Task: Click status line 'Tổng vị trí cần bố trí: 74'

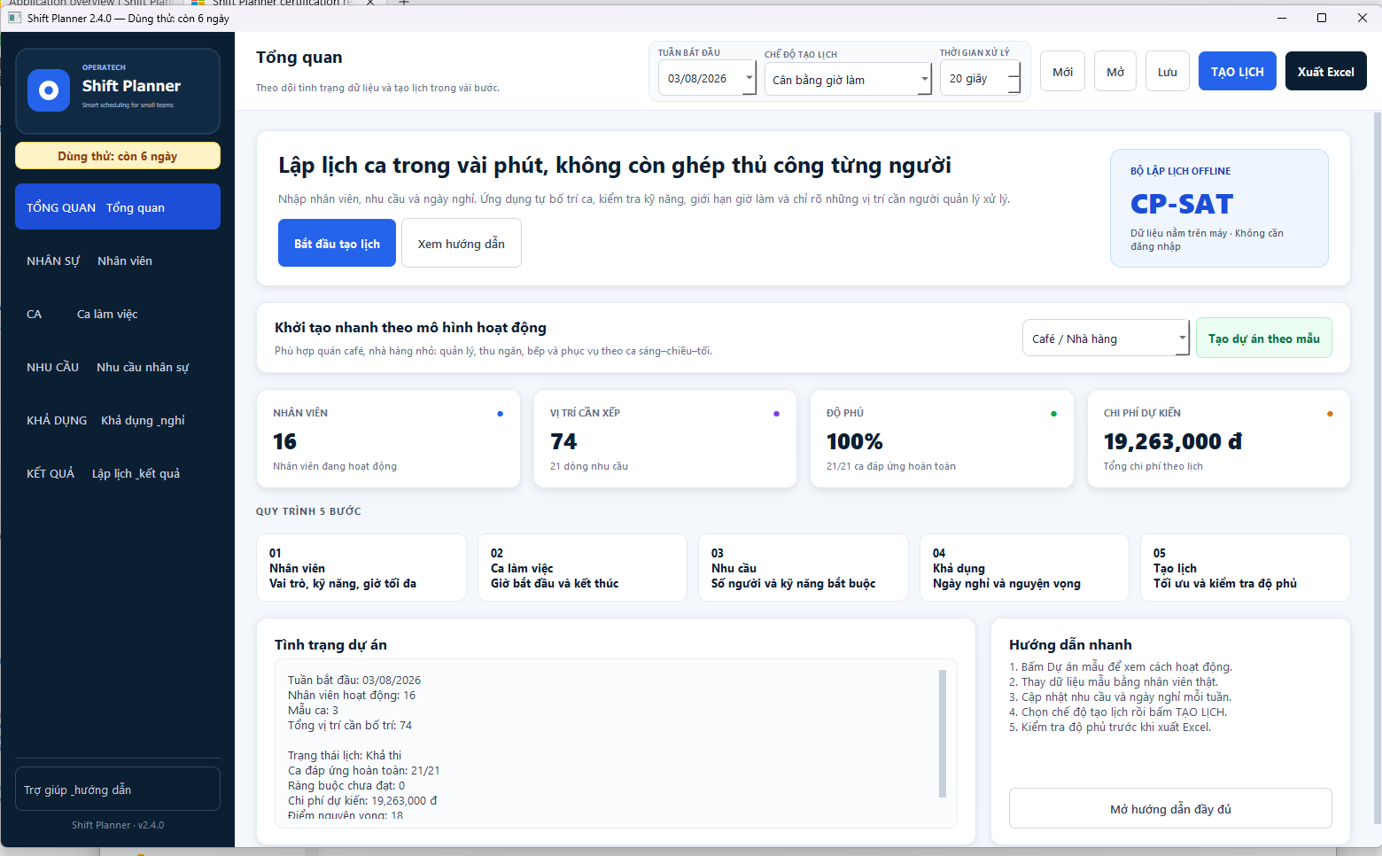Action: pos(350,725)
